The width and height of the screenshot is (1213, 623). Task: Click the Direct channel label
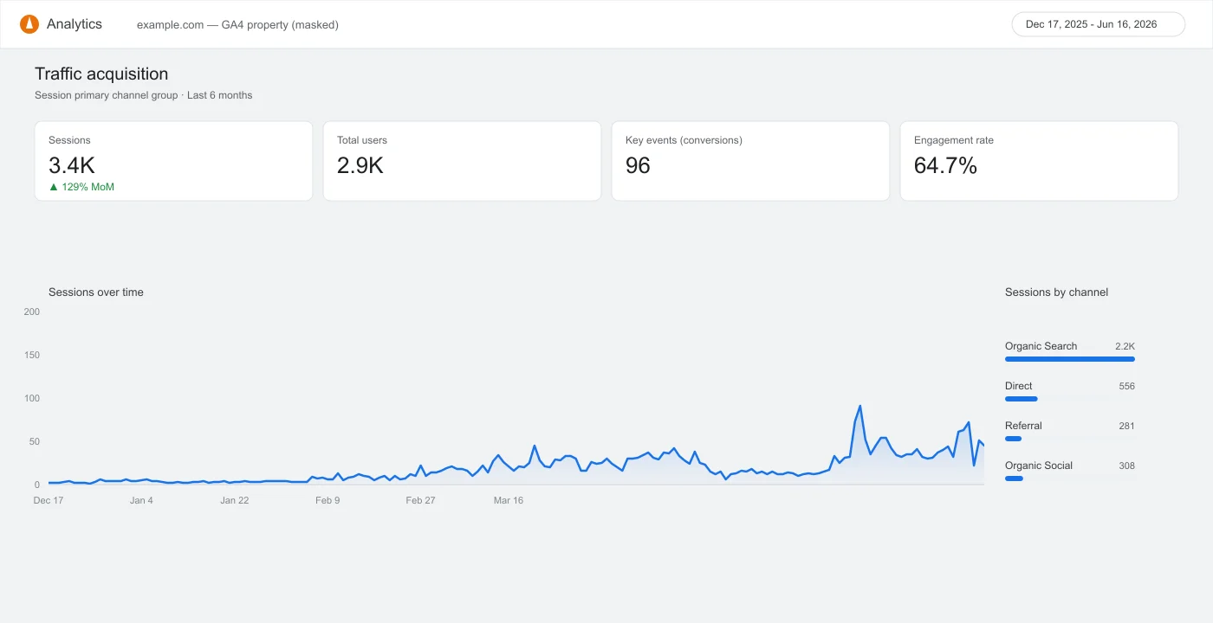point(1019,386)
